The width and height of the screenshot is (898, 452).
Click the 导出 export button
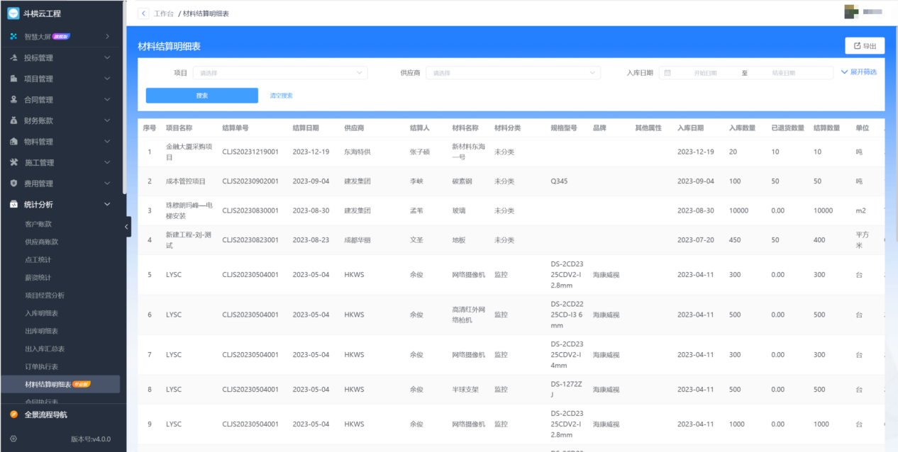tap(865, 46)
